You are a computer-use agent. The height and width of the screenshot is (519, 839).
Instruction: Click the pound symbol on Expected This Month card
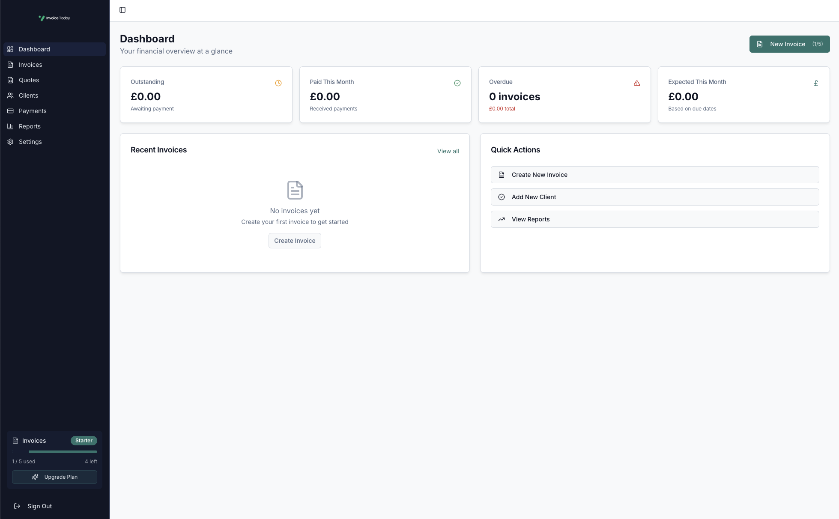coord(816,83)
